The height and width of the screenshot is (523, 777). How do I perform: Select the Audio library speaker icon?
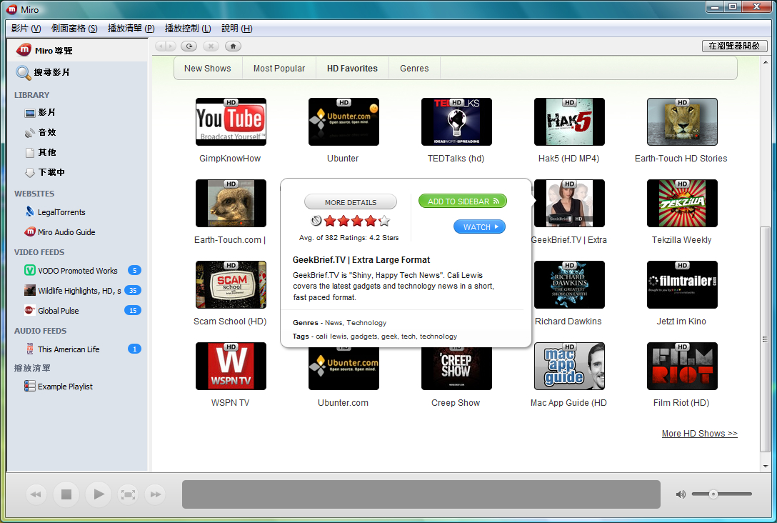[x=30, y=133]
